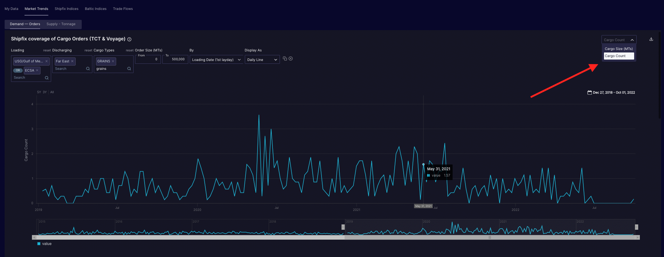The height and width of the screenshot is (257, 664).
Task: Choose Cargo Size (MTs) from the dropdown list
Action: pyautogui.click(x=619, y=49)
